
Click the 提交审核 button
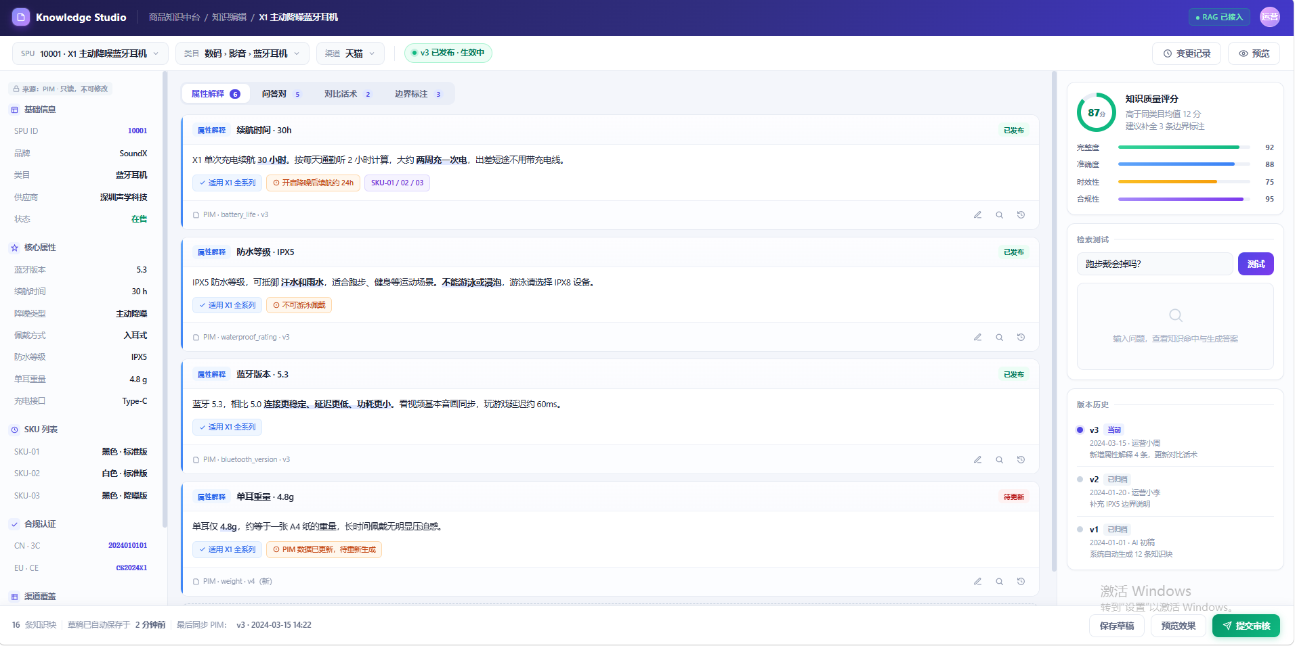(x=1246, y=626)
